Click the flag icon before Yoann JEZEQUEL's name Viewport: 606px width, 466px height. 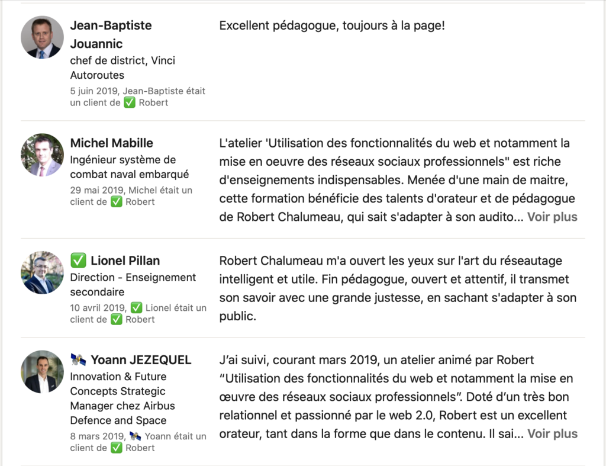pyautogui.click(x=78, y=359)
